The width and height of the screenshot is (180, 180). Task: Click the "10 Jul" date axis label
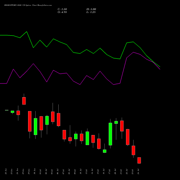click(x=81, y=171)
